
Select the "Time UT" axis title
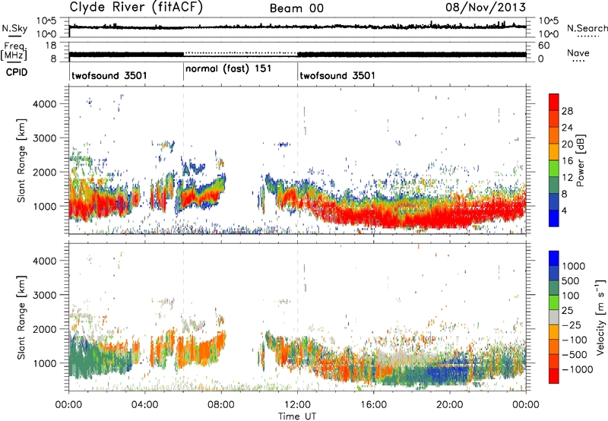297,416
